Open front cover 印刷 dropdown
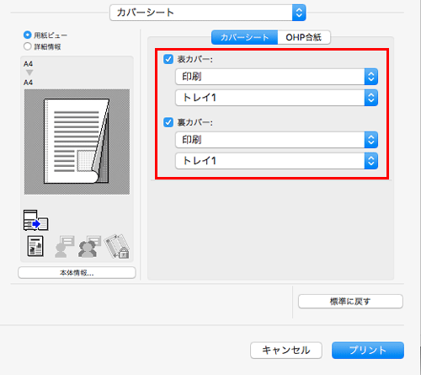Image resolution: width=421 pixels, height=375 pixels. 276,77
